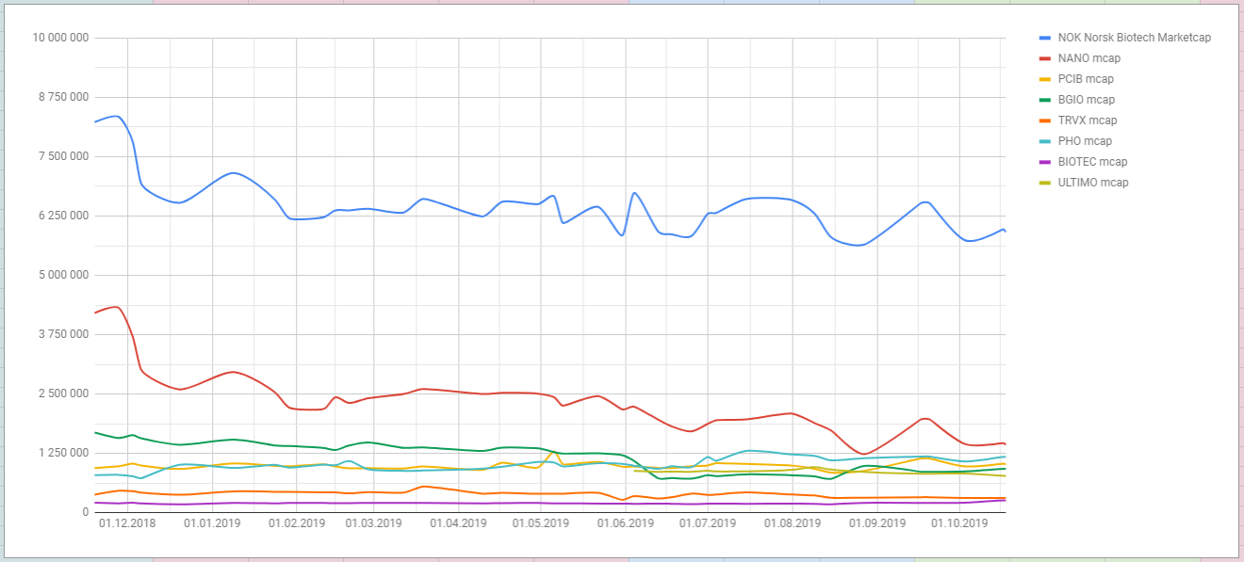This screenshot has height=562, width=1244.
Task: Click the red NANO mcap legend swatch
Action: coord(1044,58)
